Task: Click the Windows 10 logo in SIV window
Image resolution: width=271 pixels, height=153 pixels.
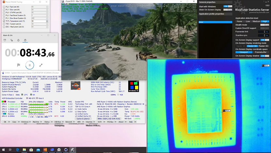Action: [133, 86]
